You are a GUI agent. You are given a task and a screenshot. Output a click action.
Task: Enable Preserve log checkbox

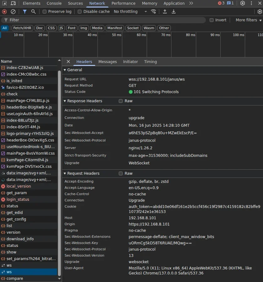45,12
